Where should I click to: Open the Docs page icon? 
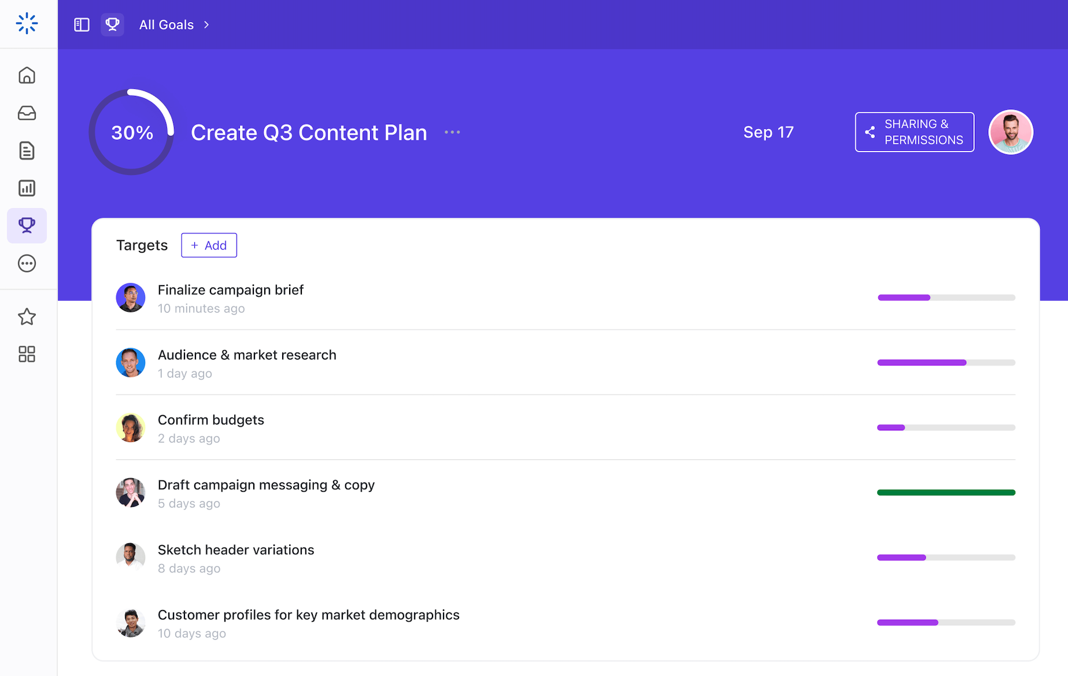click(27, 150)
